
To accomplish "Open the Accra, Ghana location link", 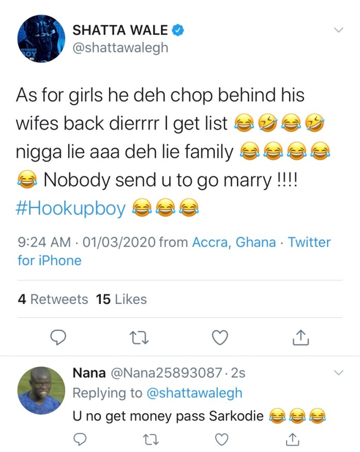I will [x=234, y=242].
